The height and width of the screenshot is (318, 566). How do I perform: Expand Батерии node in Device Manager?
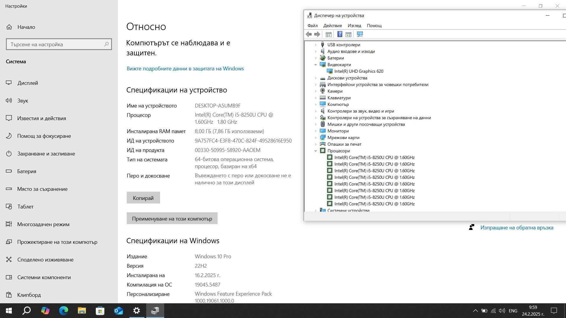316,58
